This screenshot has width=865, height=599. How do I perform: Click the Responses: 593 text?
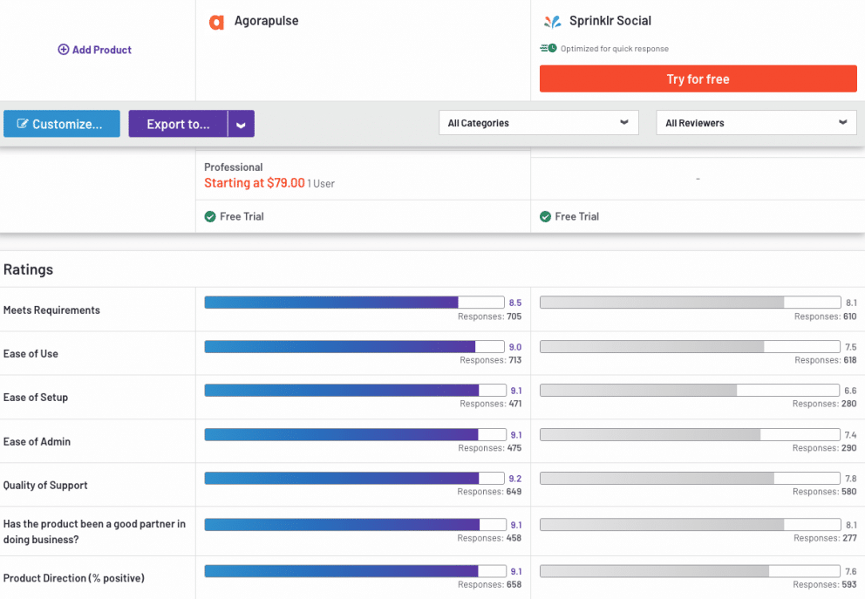[x=825, y=585]
